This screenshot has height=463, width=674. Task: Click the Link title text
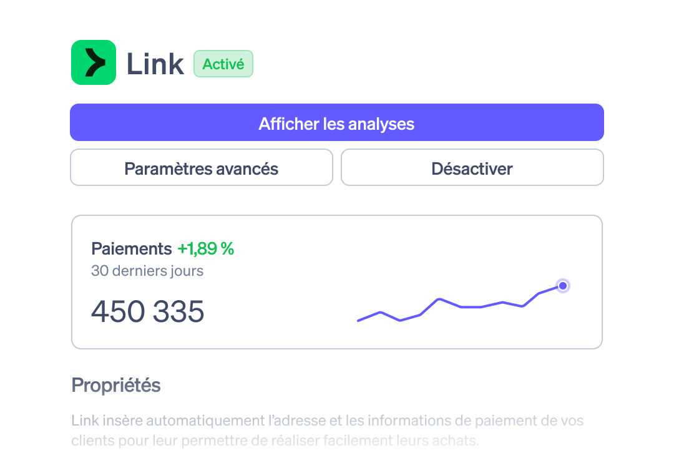click(x=155, y=64)
